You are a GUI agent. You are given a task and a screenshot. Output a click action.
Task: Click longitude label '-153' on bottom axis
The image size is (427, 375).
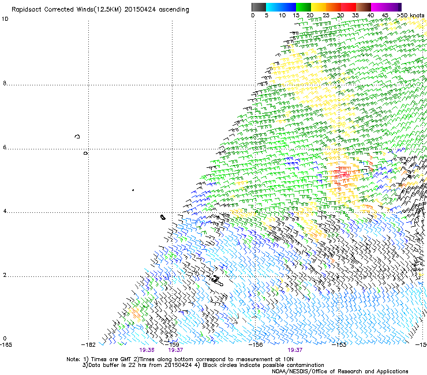pos(339,345)
